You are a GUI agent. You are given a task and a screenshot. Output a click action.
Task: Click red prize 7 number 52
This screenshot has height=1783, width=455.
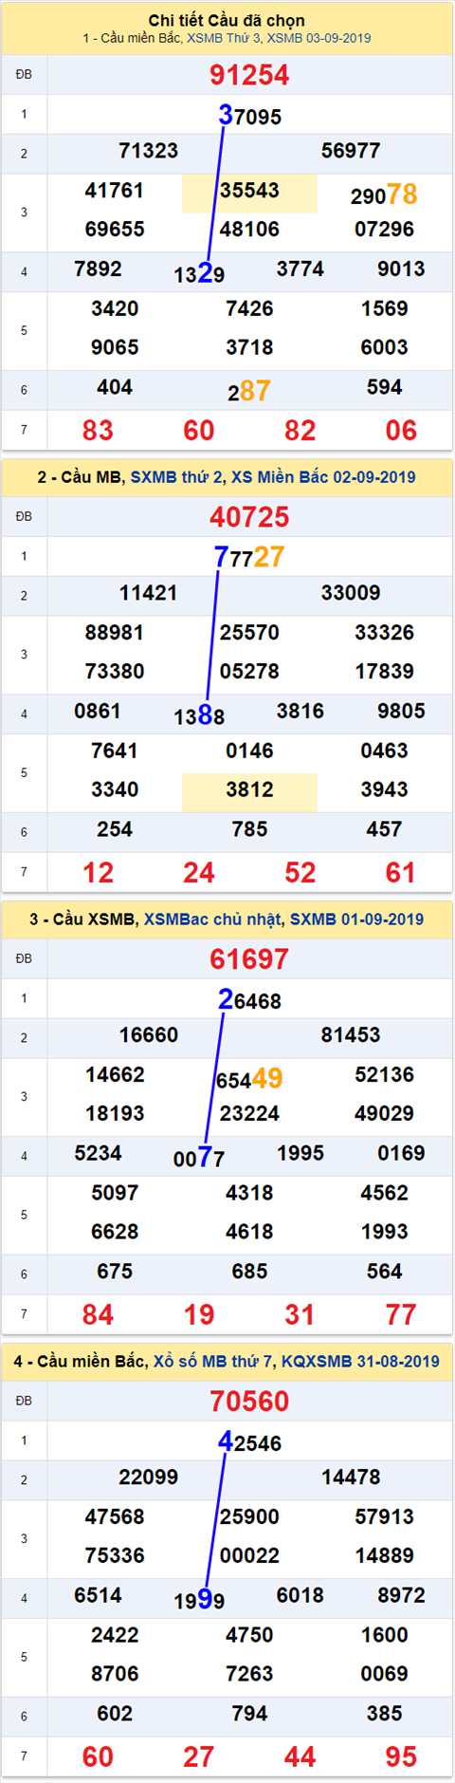[300, 873]
